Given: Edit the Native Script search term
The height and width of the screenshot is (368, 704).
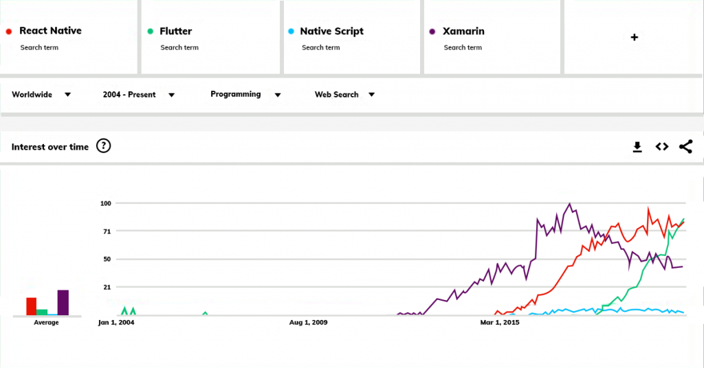Looking at the screenshot, I should coord(331,32).
